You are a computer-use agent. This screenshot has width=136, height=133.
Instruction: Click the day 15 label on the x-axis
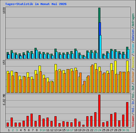point(64,130)
